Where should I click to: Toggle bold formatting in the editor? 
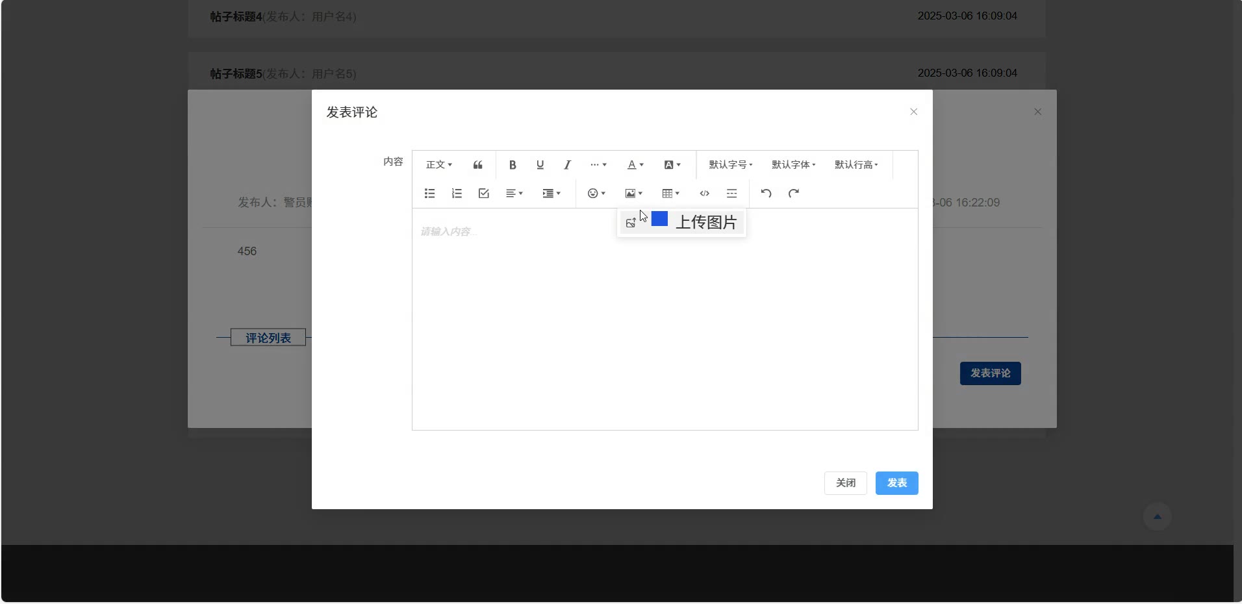(x=513, y=165)
